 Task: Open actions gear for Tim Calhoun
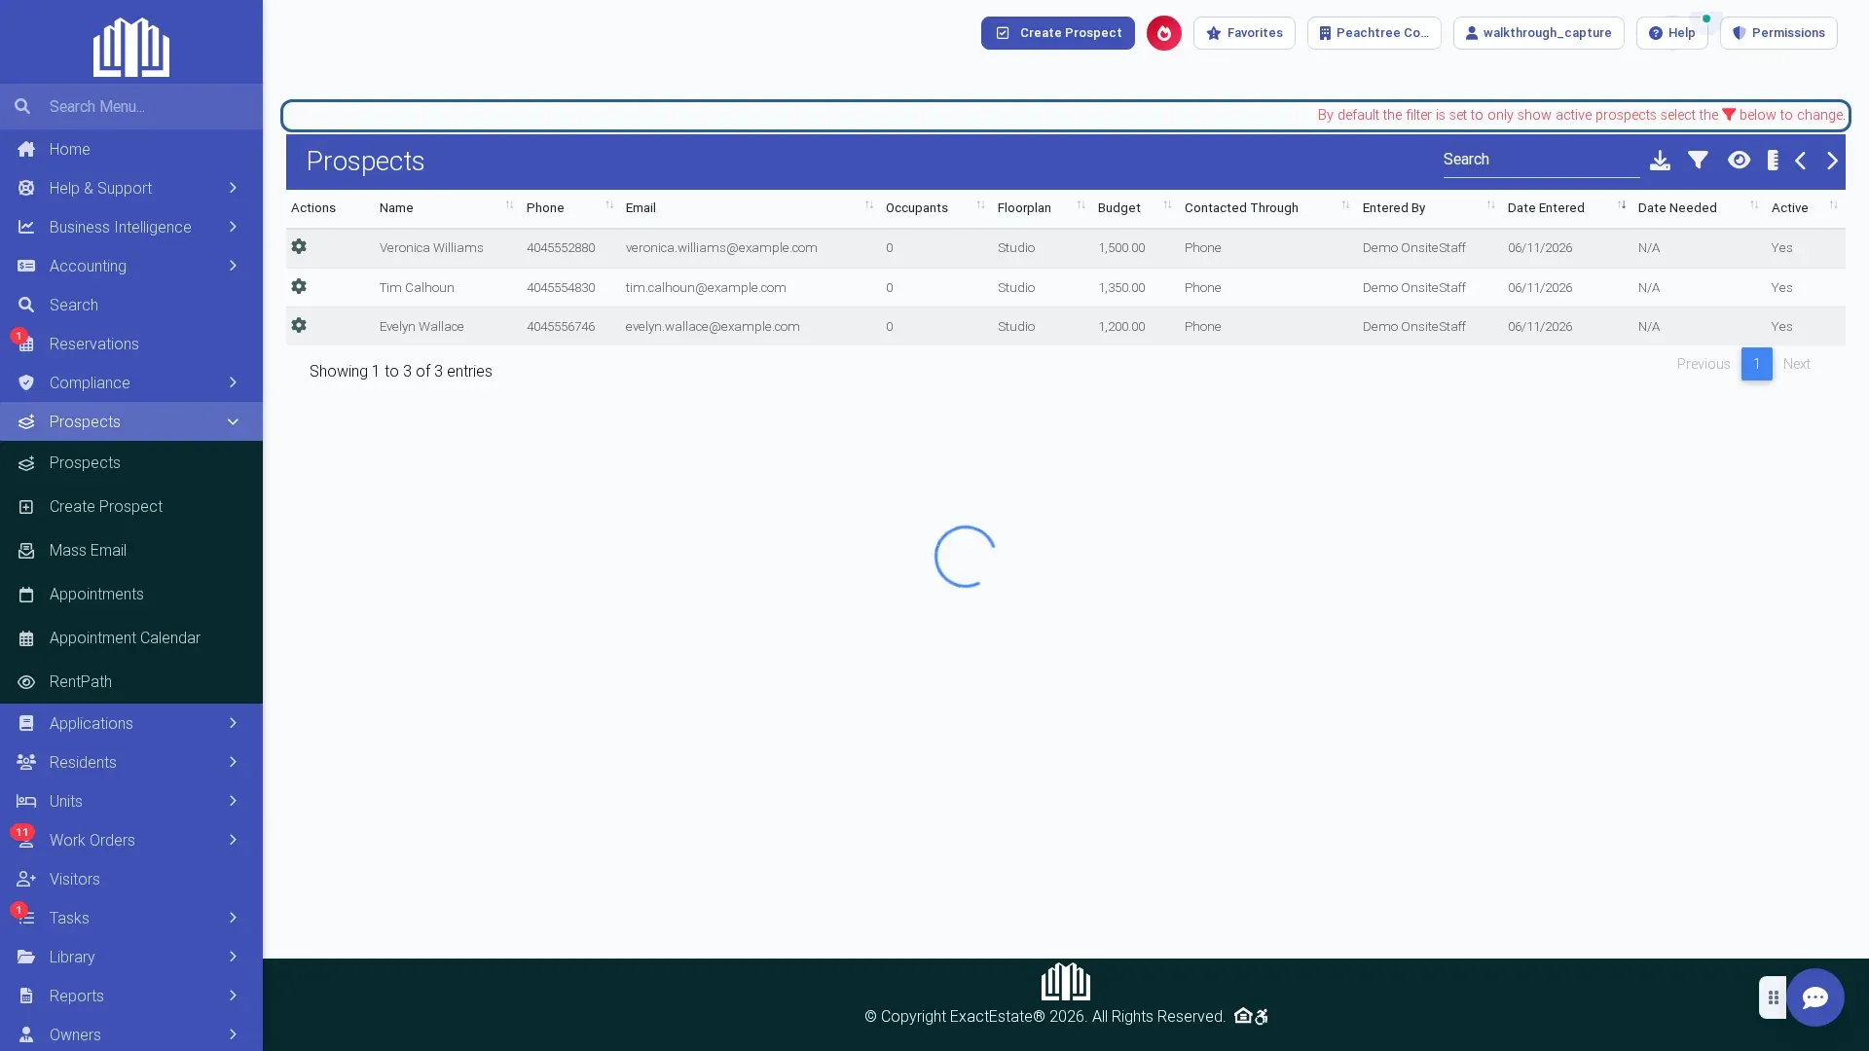click(299, 287)
